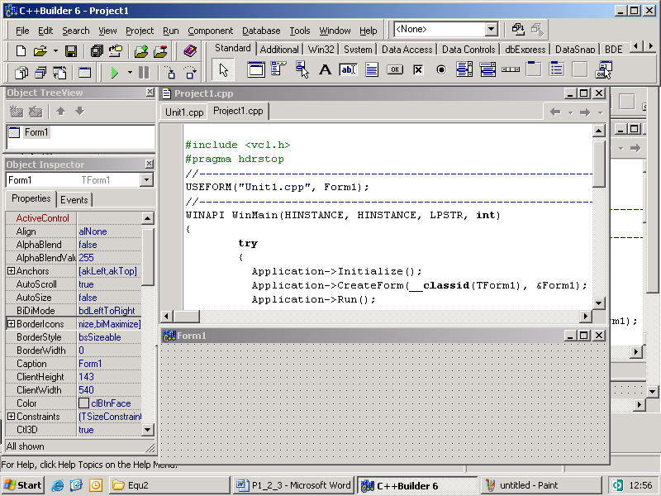The image size is (661, 496).
Task: Open the Data Access palette tab
Action: (407, 50)
